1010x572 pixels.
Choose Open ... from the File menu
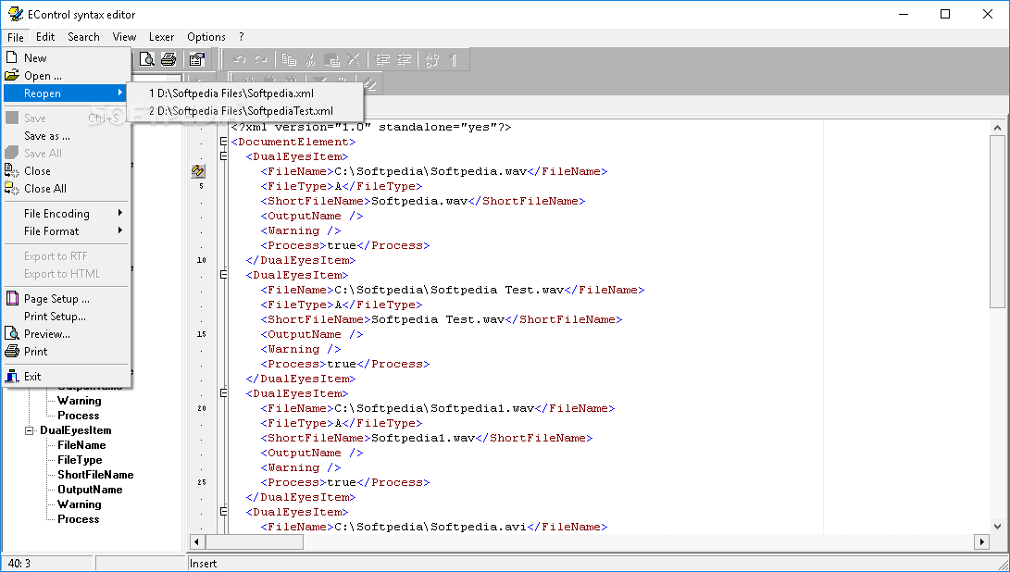click(67, 75)
